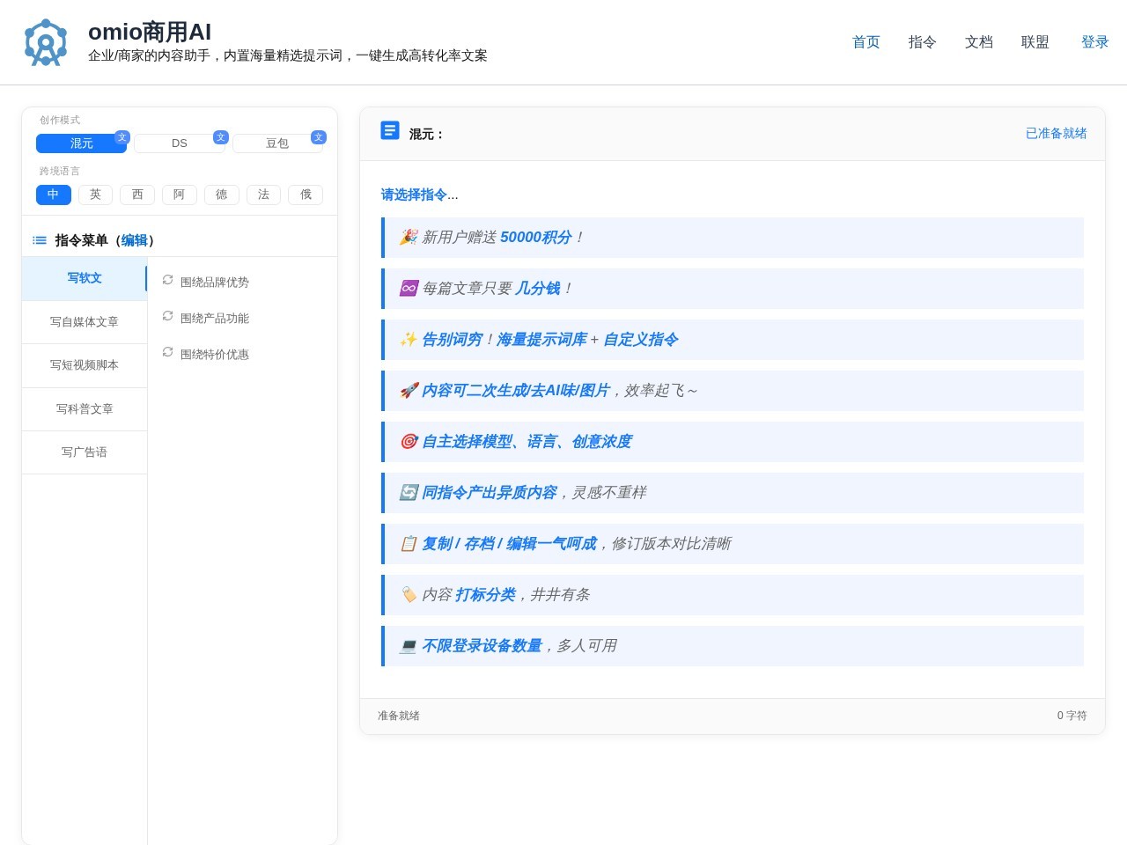
Task: Switch to the 写短视频脚本 category tab
Action: pos(85,365)
